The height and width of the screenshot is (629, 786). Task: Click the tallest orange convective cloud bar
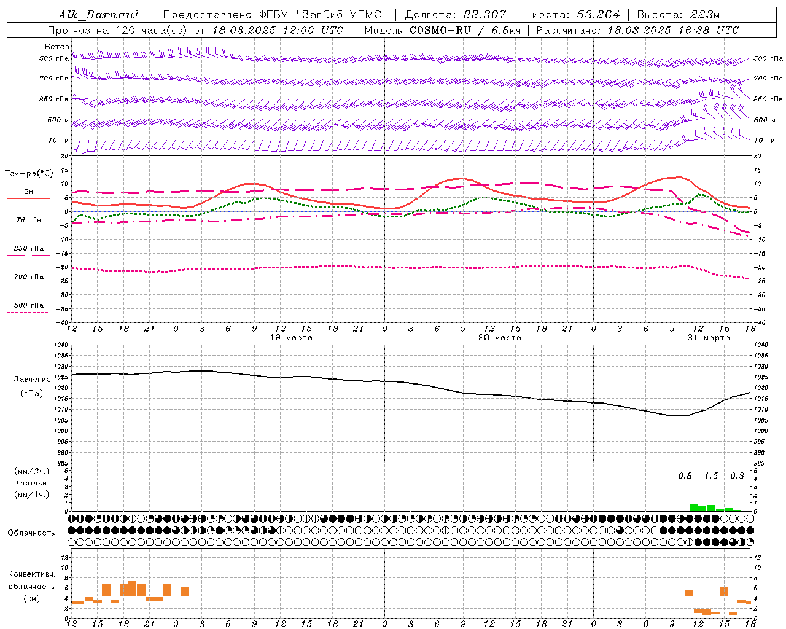tap(132, 588)
